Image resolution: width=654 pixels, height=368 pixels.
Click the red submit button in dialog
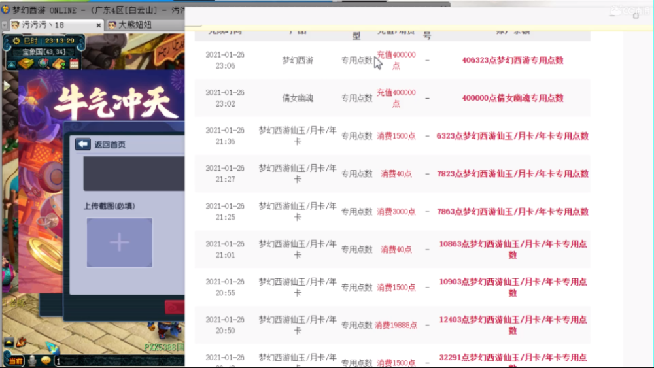click(175, 308)
